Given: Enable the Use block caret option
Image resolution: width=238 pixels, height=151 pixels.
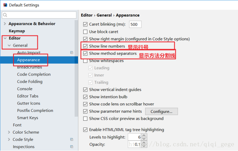Looking at the screenshot, I should click(x=86, y=32).
